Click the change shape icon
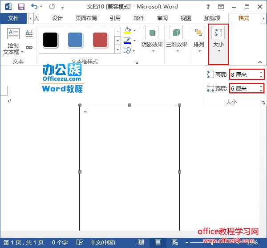The width and height of the screenshot is (267, 248). [127, 51]
